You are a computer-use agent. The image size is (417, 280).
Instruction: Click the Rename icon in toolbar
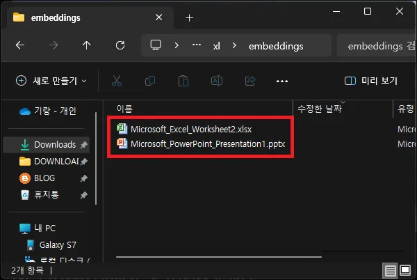[217, 81]
